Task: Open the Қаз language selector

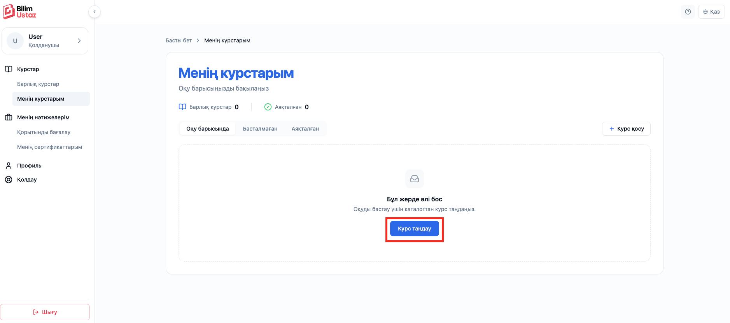Action: pyautogui.click(x=711, y=12)
